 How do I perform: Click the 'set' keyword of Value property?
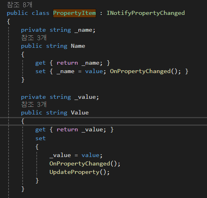click(x=41, y=138)
